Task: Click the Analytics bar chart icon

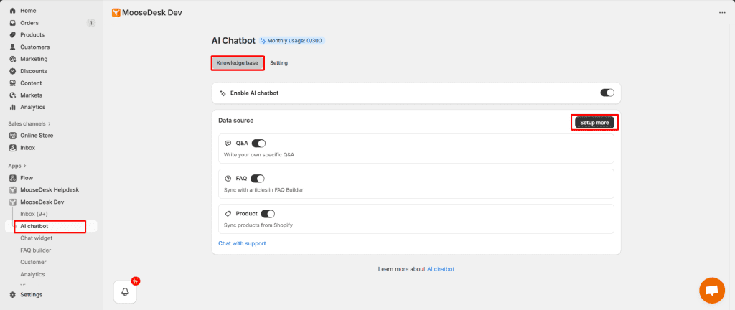Action: tap(13, 107)
